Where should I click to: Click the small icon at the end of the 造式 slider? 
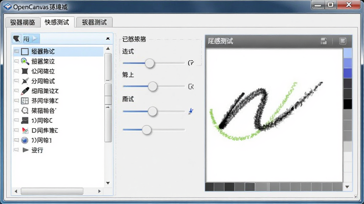pos(191,63)
